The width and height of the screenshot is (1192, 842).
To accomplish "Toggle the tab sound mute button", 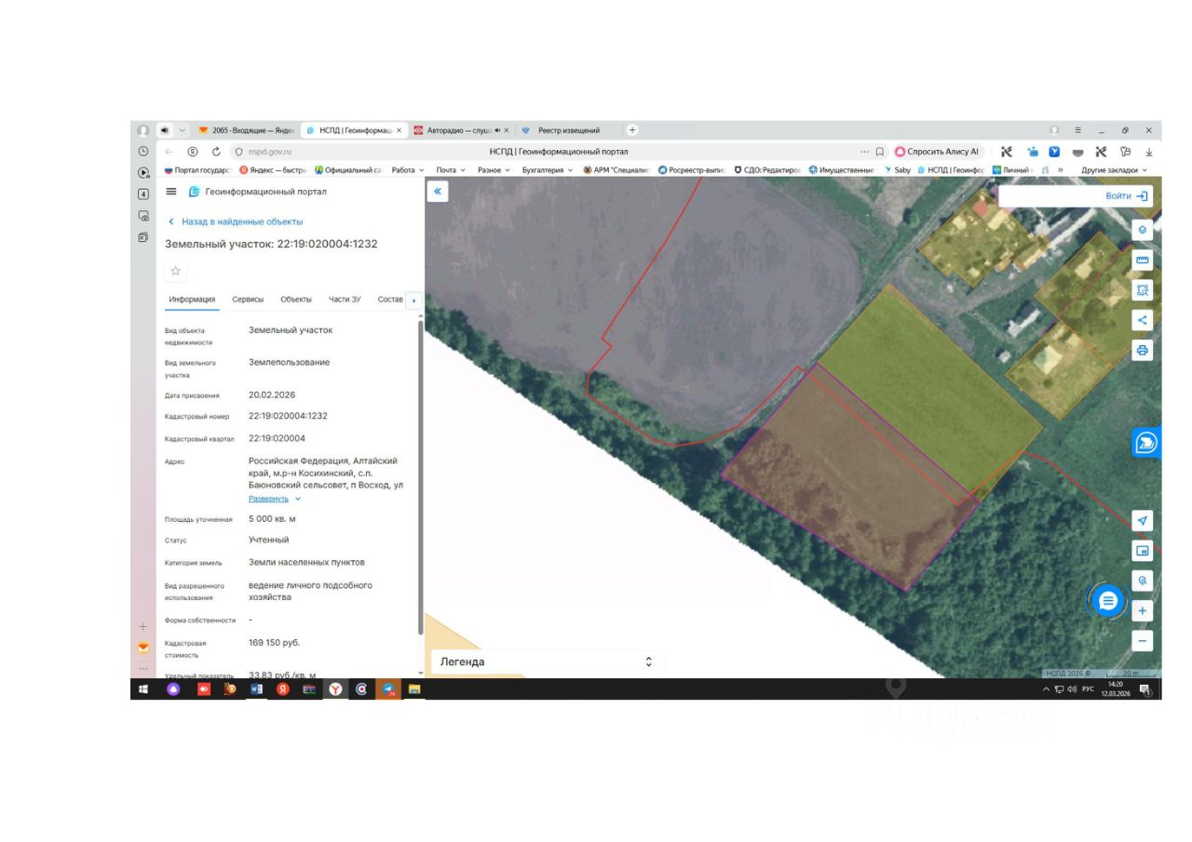I will (164, 130).
